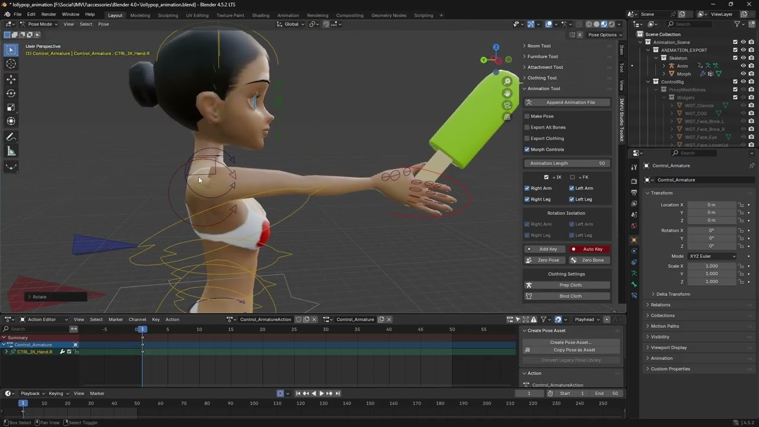Toggle the FK checkbox
This screenshot has width=759, height=427.
pyautogui.click(x=572, y=177)
